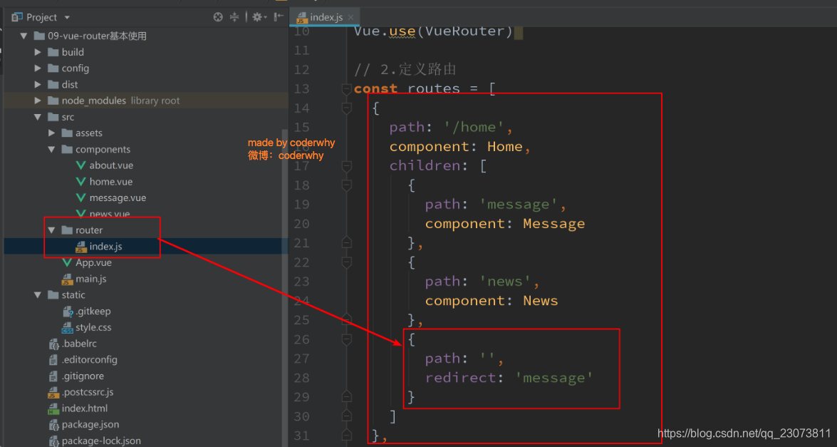837x447 pixels.
Task: Switch to the index.js editor tab
Action: pos(326,17)
